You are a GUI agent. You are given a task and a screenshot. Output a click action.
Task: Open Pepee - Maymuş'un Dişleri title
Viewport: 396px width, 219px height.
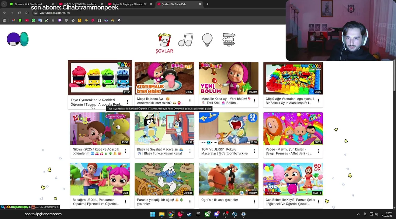tap(289, 151)
